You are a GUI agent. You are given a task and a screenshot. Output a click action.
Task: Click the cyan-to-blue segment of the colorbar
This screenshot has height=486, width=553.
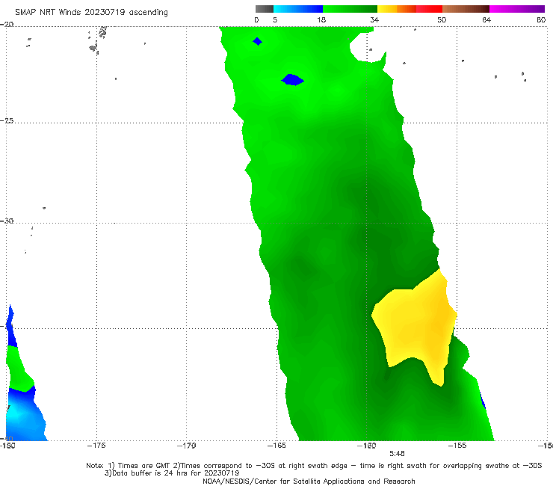pos(298,9)
